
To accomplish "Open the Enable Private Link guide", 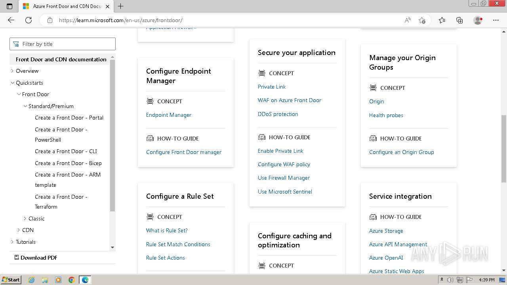I will (x=280, y=151).
